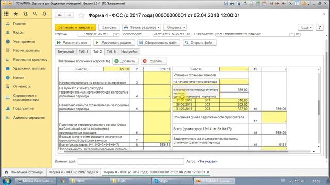
Task: Open Учет времени section
Action: 24,42
